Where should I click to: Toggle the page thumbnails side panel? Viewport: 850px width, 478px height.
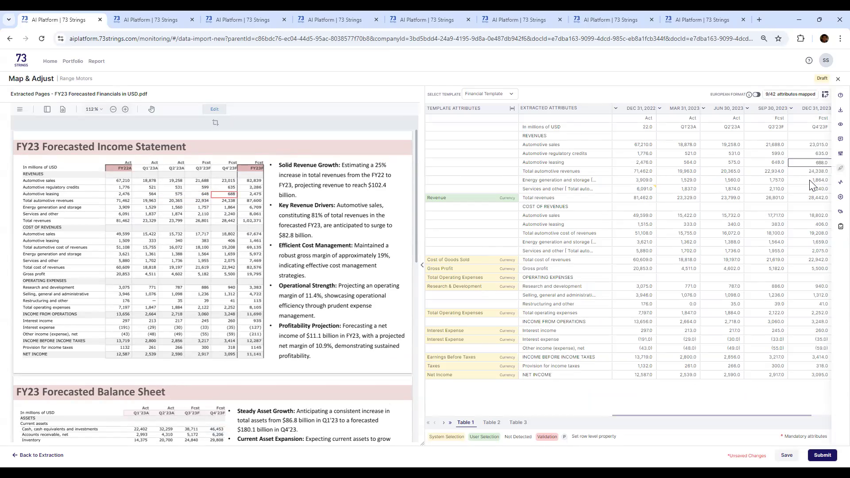pos(47,109)
